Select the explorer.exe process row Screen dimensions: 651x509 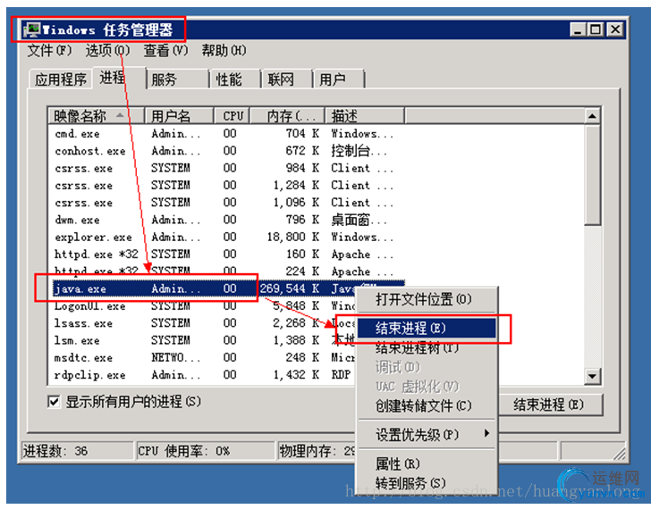pyautogui.click(x=227, y=238)
